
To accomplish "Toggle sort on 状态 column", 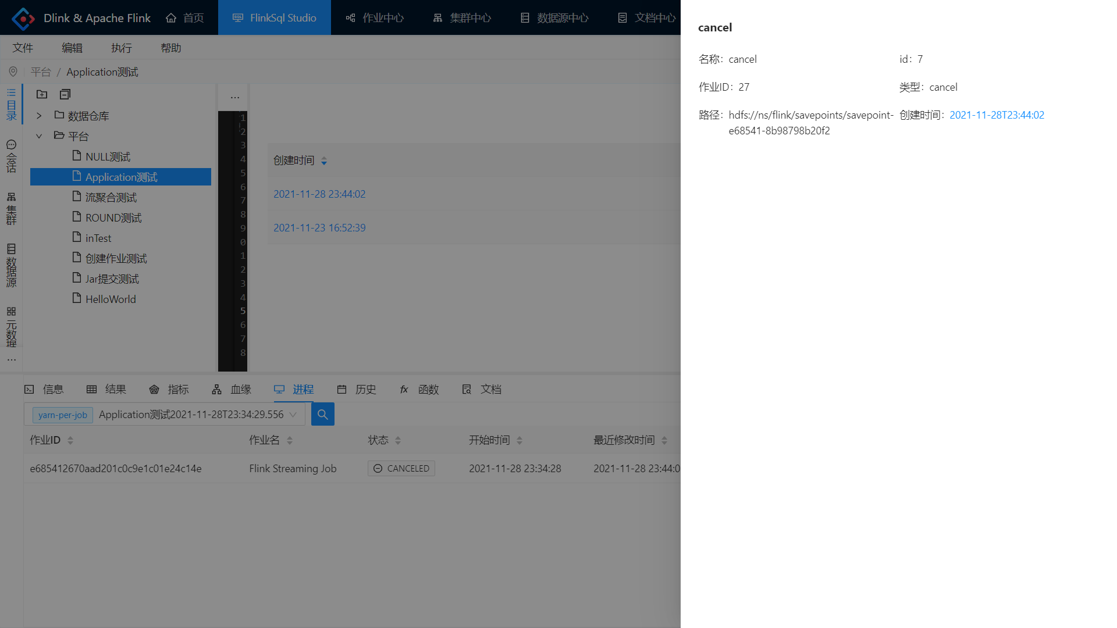I will tap(398, 441).
